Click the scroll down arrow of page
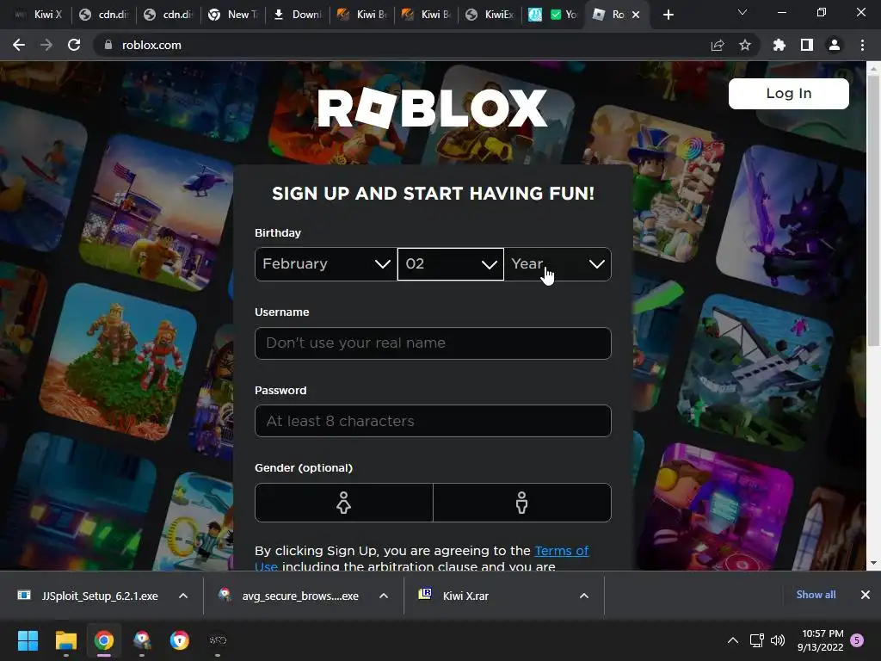The height and width of the screenshot is (661, 881). pyautogui.click(x=873, y=563)
